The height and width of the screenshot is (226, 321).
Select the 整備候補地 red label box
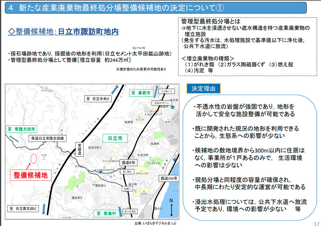tap(31, 175)
